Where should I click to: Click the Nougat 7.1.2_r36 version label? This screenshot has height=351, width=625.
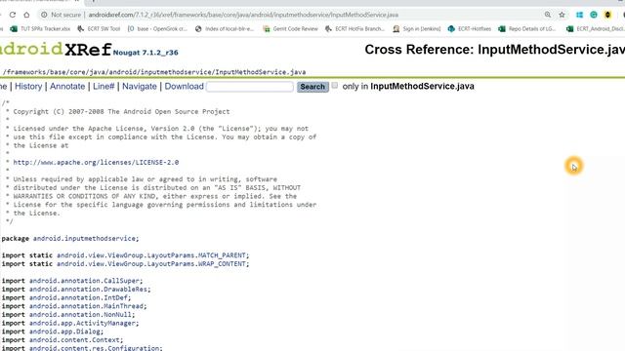point(146,53)
